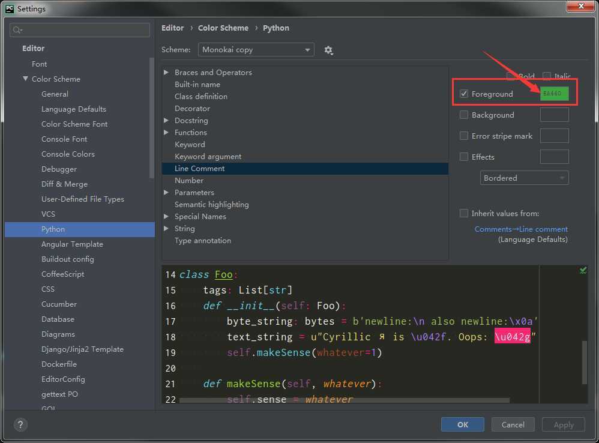Enable the Effects checkbox

click(464, 157)
